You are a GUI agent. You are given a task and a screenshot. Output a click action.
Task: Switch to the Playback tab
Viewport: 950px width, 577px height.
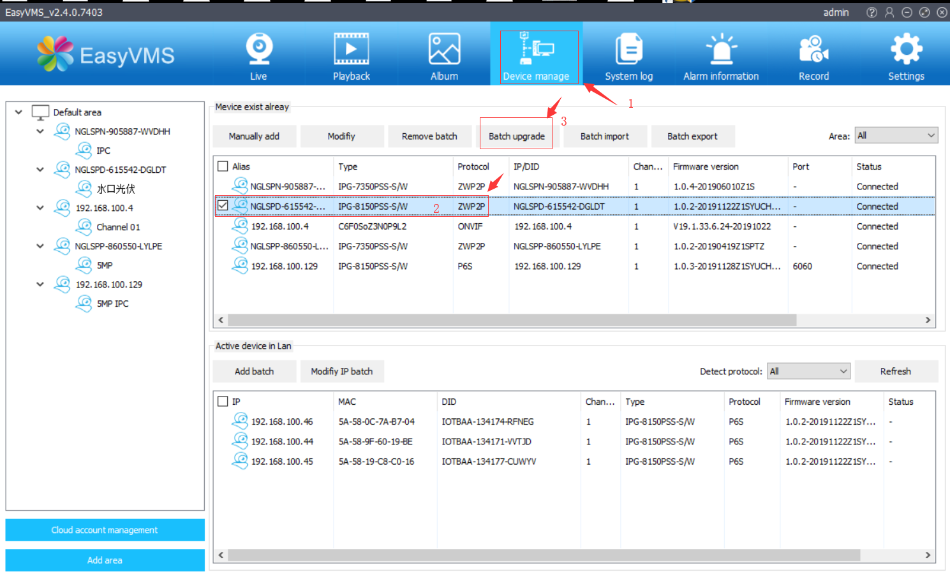(351, 56)
